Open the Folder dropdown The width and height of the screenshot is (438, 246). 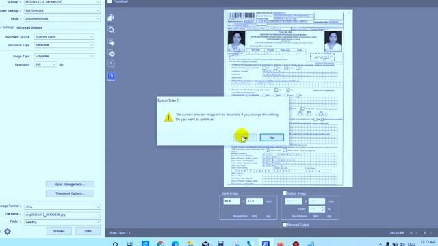click(x=62, y=222)
